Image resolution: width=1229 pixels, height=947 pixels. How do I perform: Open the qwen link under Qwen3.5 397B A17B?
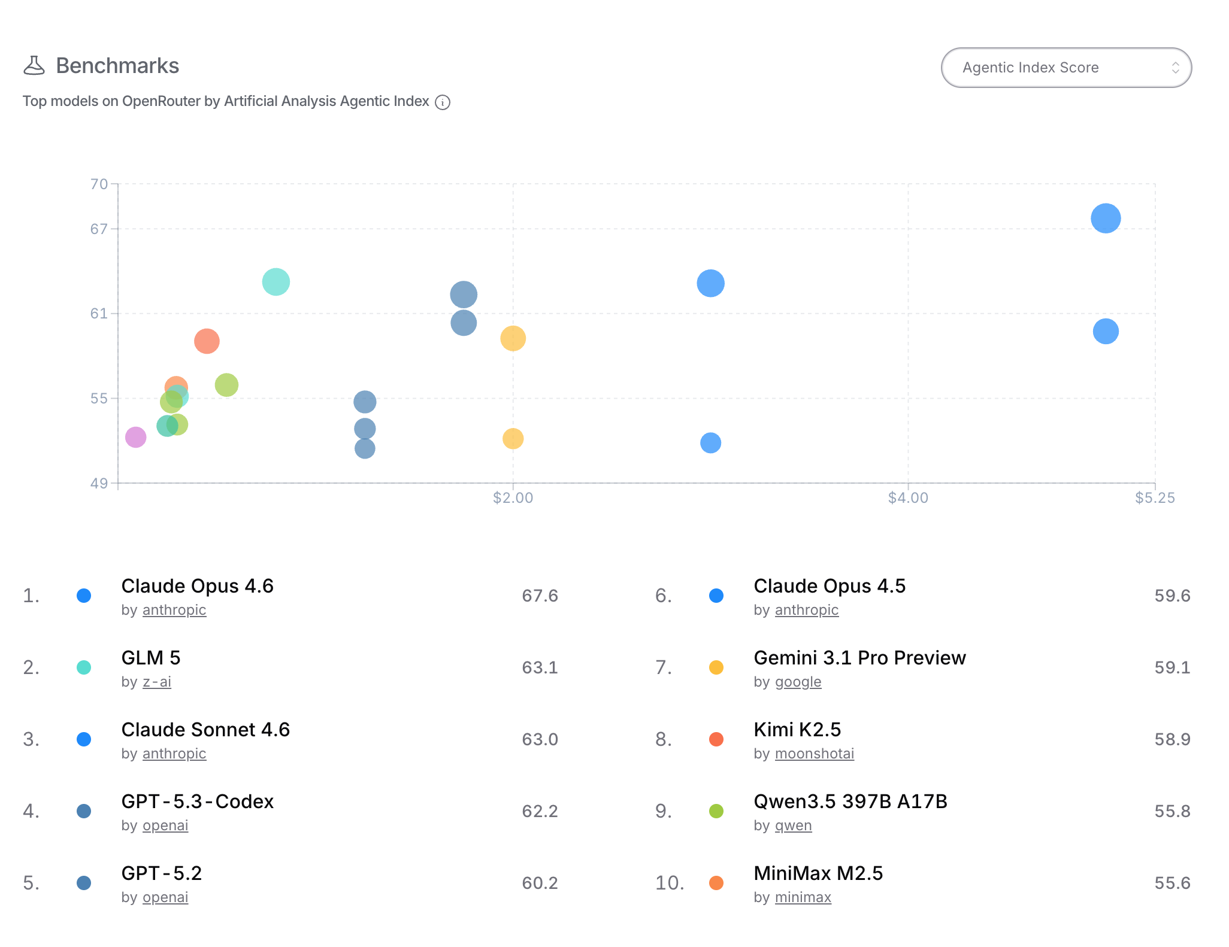pos(794,825)
